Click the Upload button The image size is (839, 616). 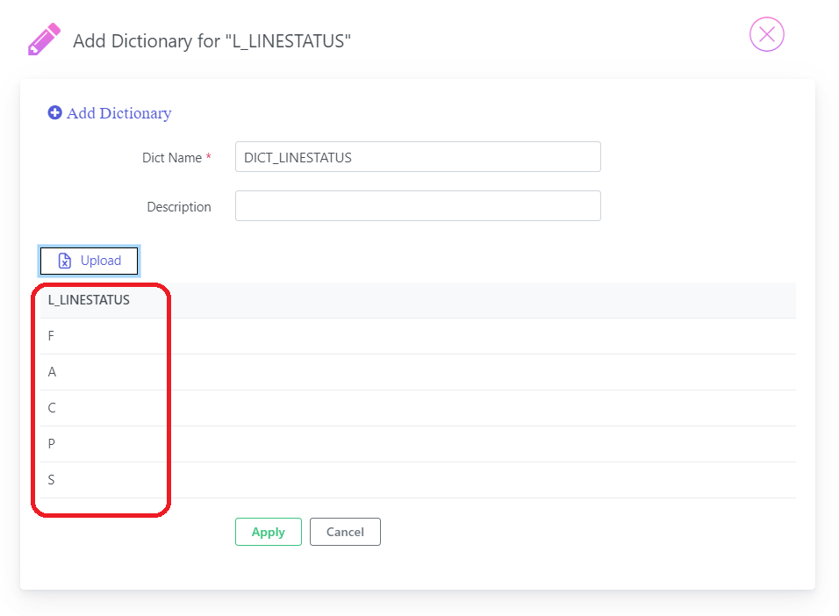tap(89, 261)
